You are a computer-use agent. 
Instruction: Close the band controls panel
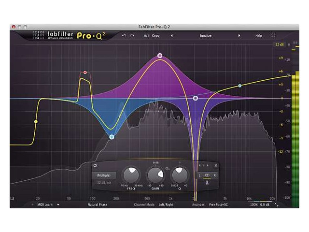[x=216, y=165]
